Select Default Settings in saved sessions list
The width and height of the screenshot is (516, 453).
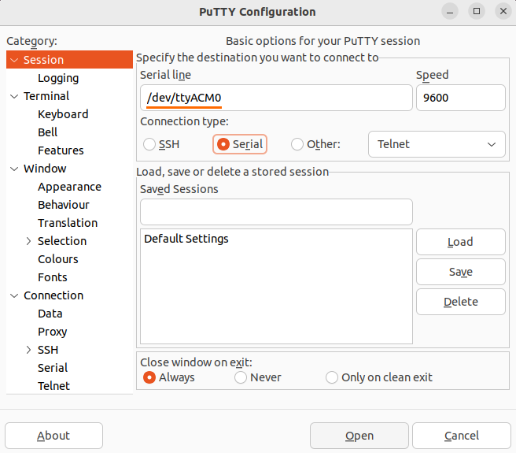(x=186, y=239)
